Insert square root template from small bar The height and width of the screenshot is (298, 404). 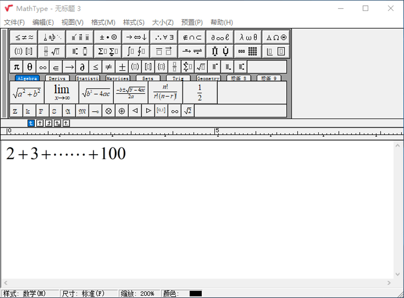(x=201, y=67)
